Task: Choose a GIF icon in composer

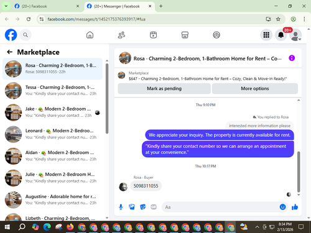Action: [154, 207]
